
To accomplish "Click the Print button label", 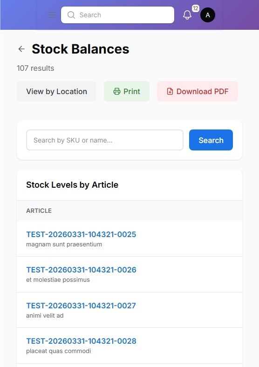I will tap(132, 91).
